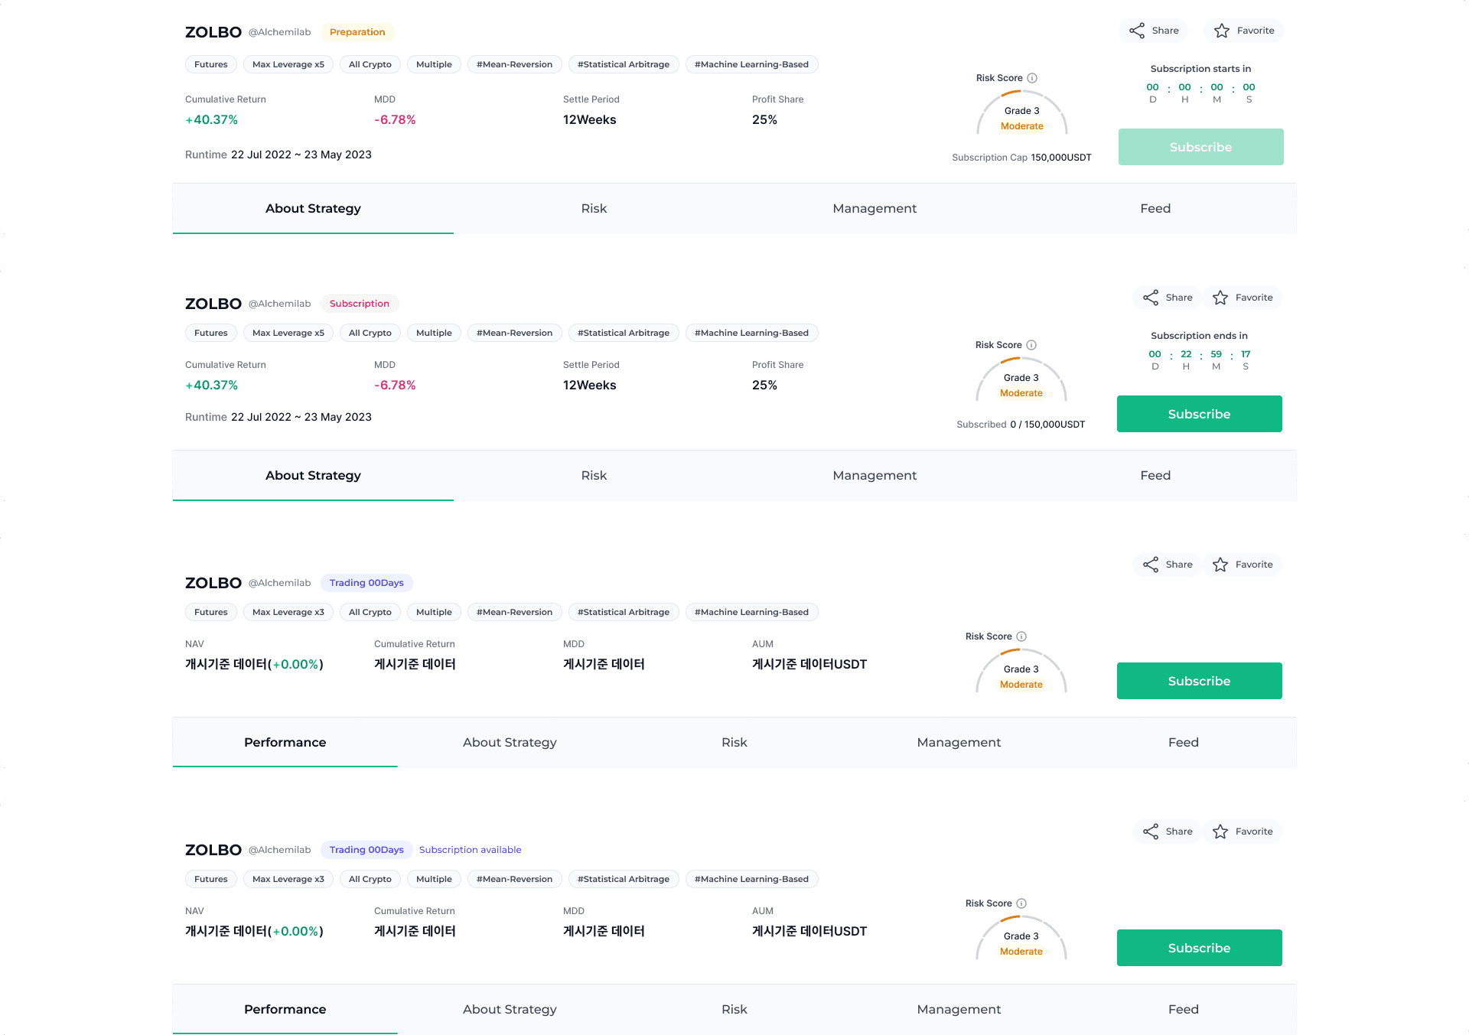The image size is (1469, 1035).
Task: Click Subscribe in Subscription available card
Action: [1200, 948]
